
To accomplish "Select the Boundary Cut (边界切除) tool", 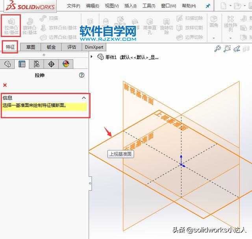I will (x=190, y=37).
